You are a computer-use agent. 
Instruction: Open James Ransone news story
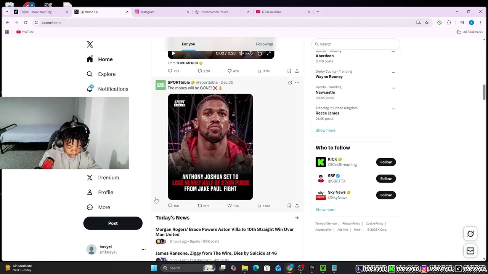coord(216,253)
